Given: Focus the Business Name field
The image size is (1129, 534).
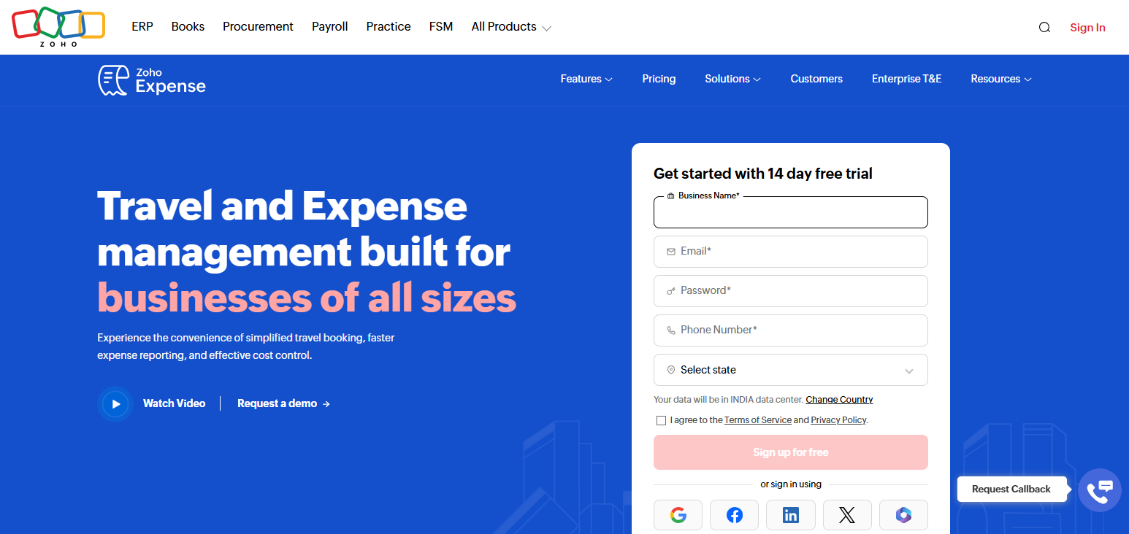Looking at the screenshot, I should click(790, 212).
